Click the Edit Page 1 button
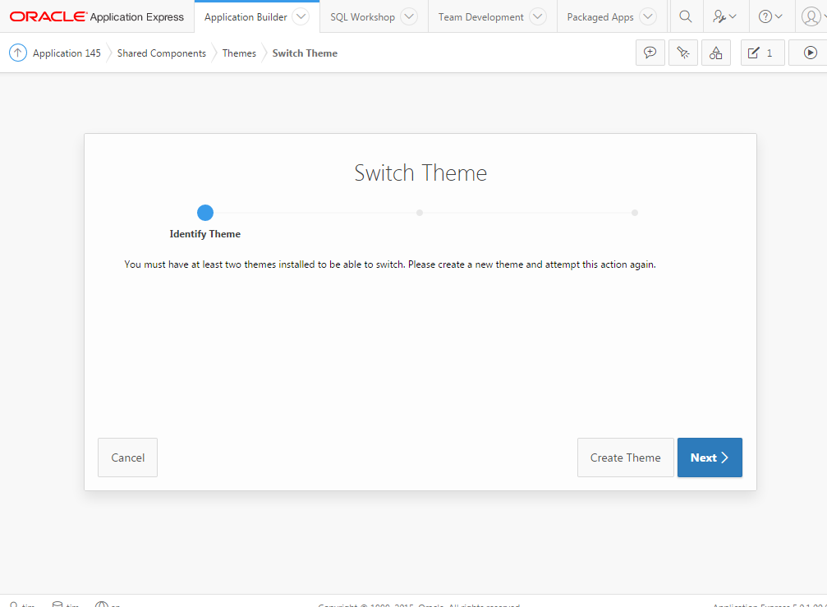 coord(762,53)
